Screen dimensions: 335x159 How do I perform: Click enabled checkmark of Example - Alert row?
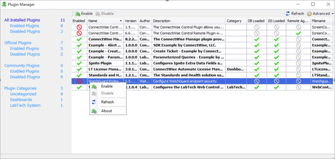pos(79,45)
